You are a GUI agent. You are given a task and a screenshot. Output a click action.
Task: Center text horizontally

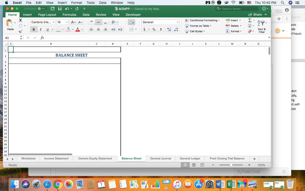[98, 30]
